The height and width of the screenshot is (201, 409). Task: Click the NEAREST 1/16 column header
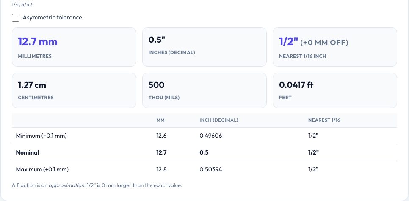coord(324,120)
